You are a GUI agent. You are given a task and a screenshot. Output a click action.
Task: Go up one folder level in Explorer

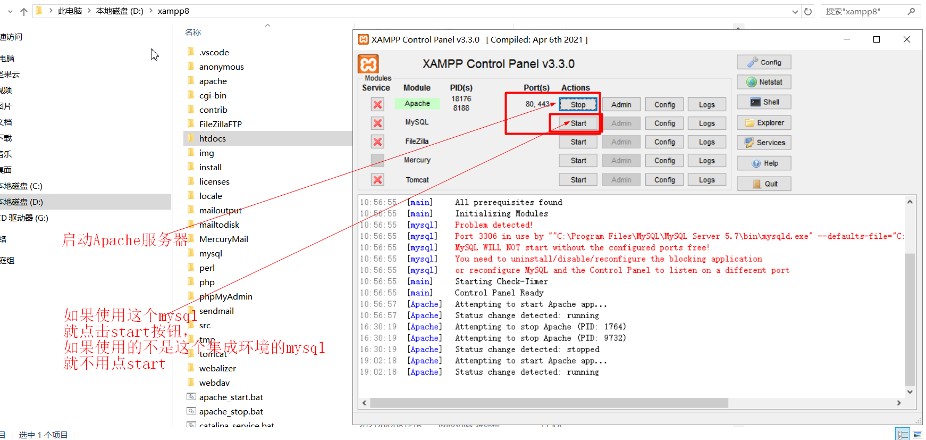point(24,11)
